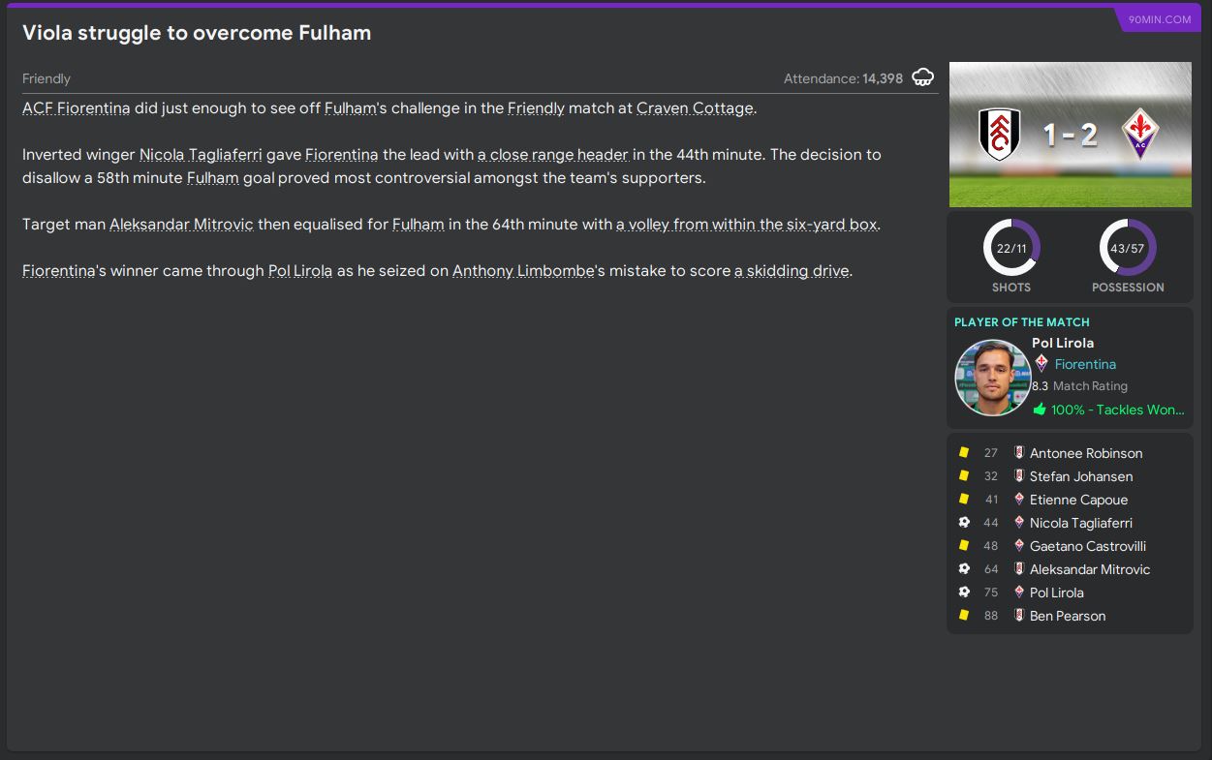
Task: Follow the Anthony Limbombe link
Action: click(523, 271)
